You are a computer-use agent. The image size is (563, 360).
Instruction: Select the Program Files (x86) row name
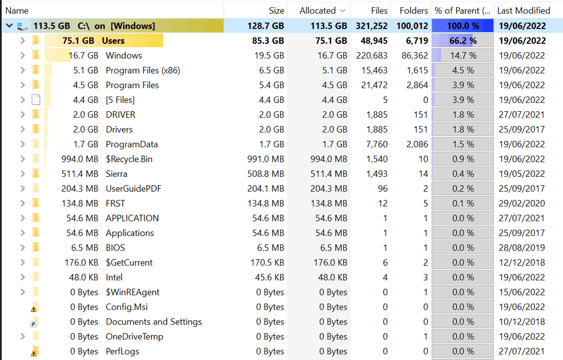click(x=143, y=70)
